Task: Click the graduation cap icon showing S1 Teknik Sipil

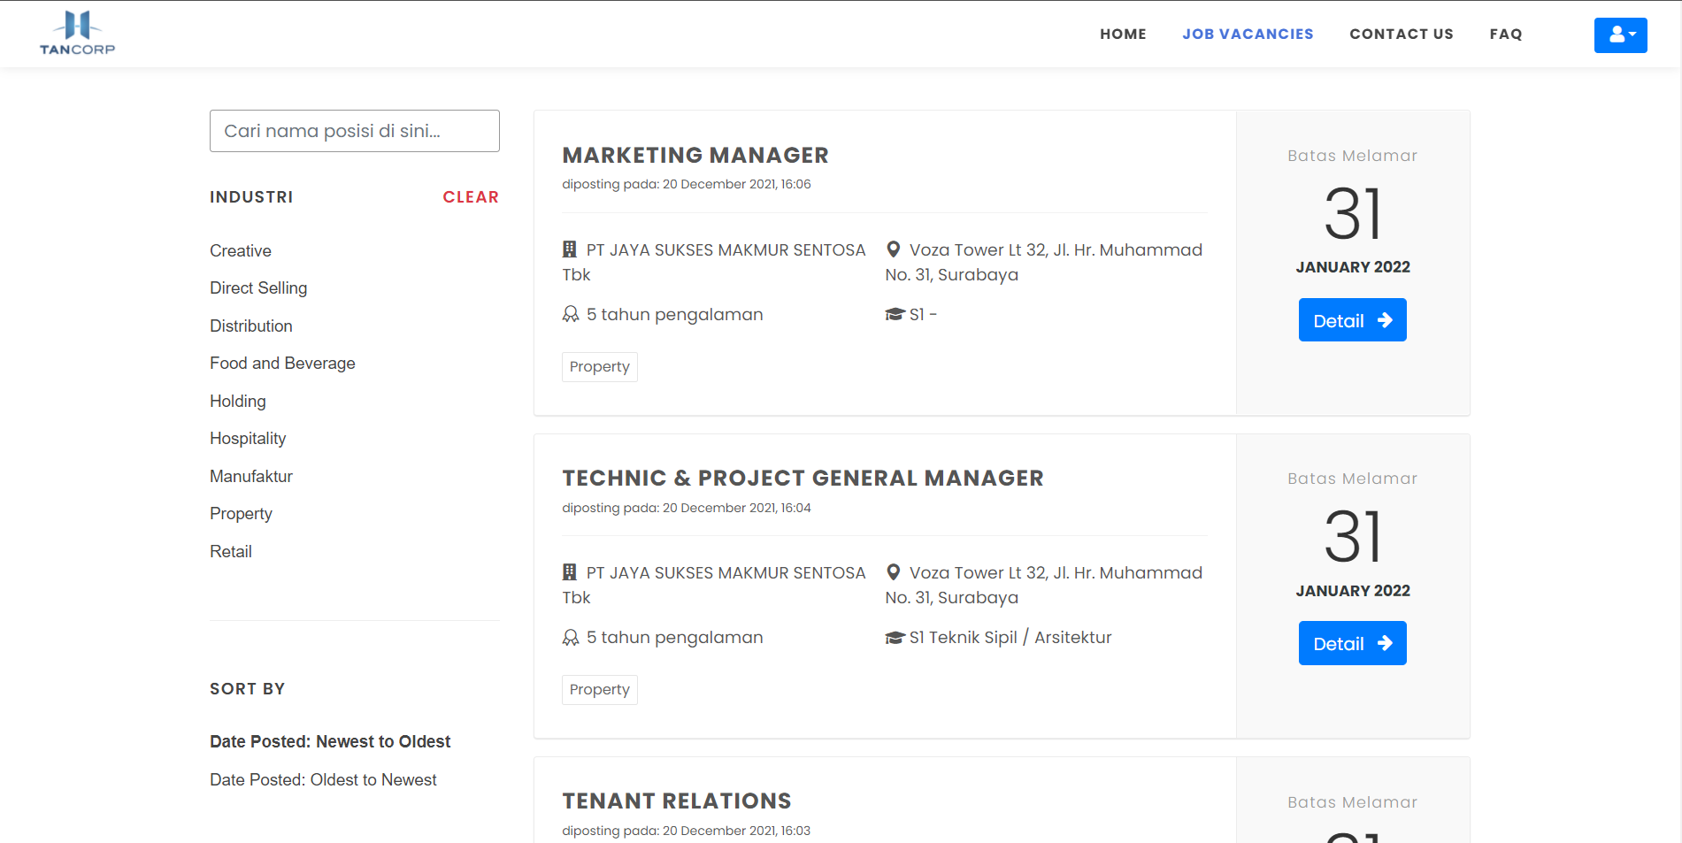Action: (x=894, y=636)
